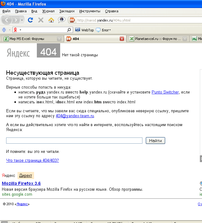
Task: Go to the home page
Action: pos(51,20)
